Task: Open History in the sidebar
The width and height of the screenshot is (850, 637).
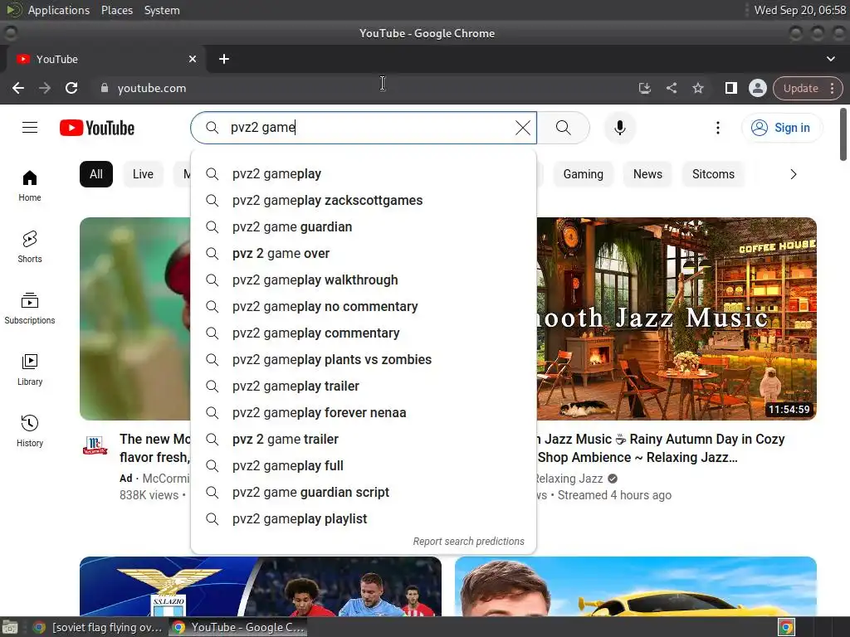Action: (x=30, y=430)
